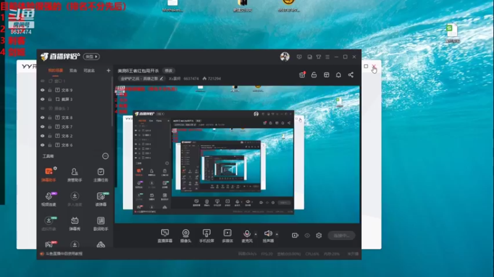Hide the 截屏 3 layer
Screen dimensions: 494x277
pyautogui.click(x=43, y=99)
